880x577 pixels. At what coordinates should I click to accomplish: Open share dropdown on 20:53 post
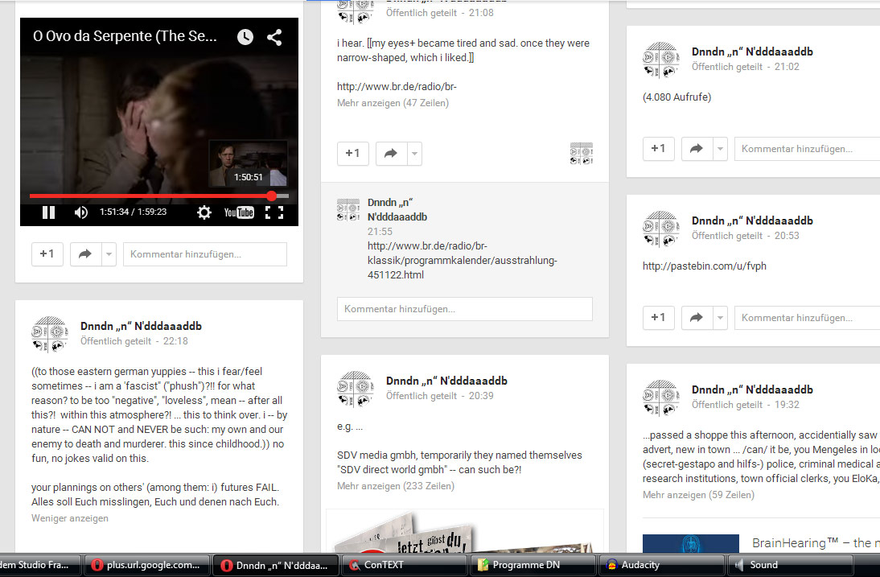point(720,318)
